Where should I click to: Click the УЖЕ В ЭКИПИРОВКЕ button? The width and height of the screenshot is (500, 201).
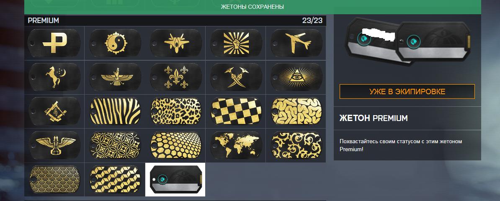(x=407, y=92)
